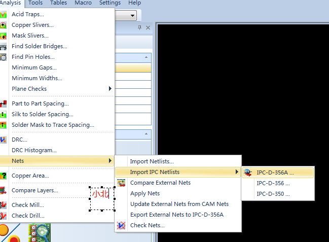
Task: Click the IPC-D-356A netlist icon
Action: 248,172
